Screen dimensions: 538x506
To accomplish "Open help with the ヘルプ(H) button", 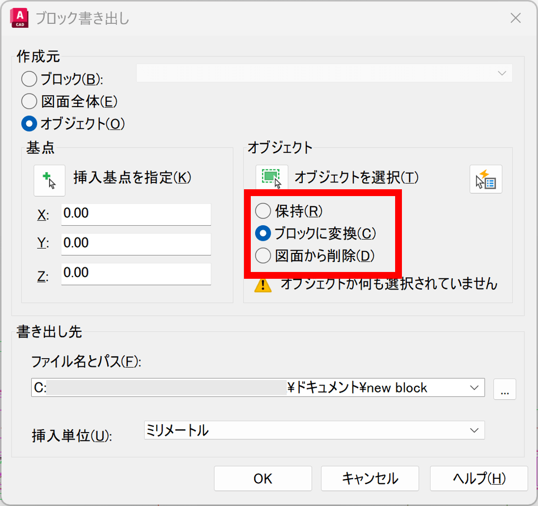I will point(479,478).
